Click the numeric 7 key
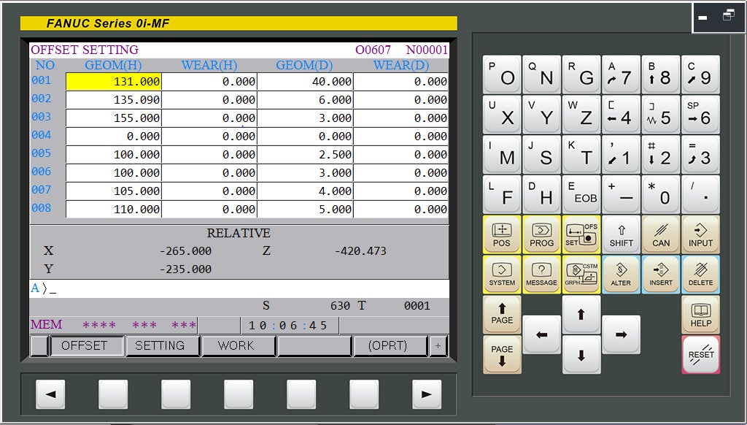The image size is (747, 425). pos(622,75)
